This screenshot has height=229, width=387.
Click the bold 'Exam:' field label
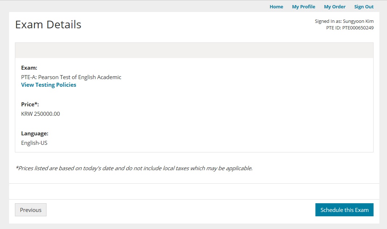(x=29, y=68)
